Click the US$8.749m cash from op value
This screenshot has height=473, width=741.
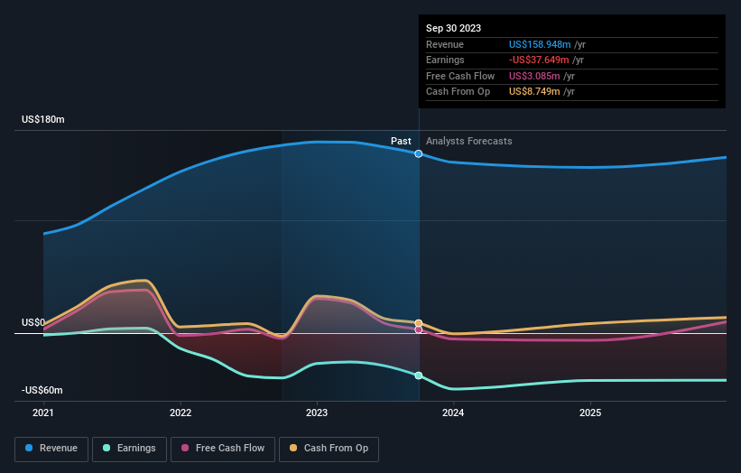[x=534, y=92]
